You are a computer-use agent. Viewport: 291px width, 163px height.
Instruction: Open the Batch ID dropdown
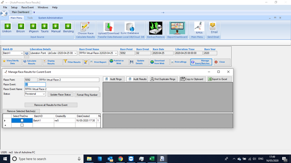tap(22, 53)
